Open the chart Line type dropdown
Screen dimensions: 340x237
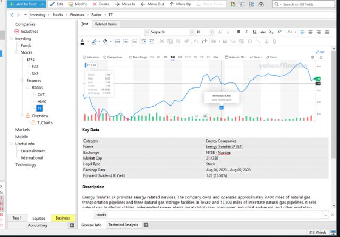click(x=256, y=57)
